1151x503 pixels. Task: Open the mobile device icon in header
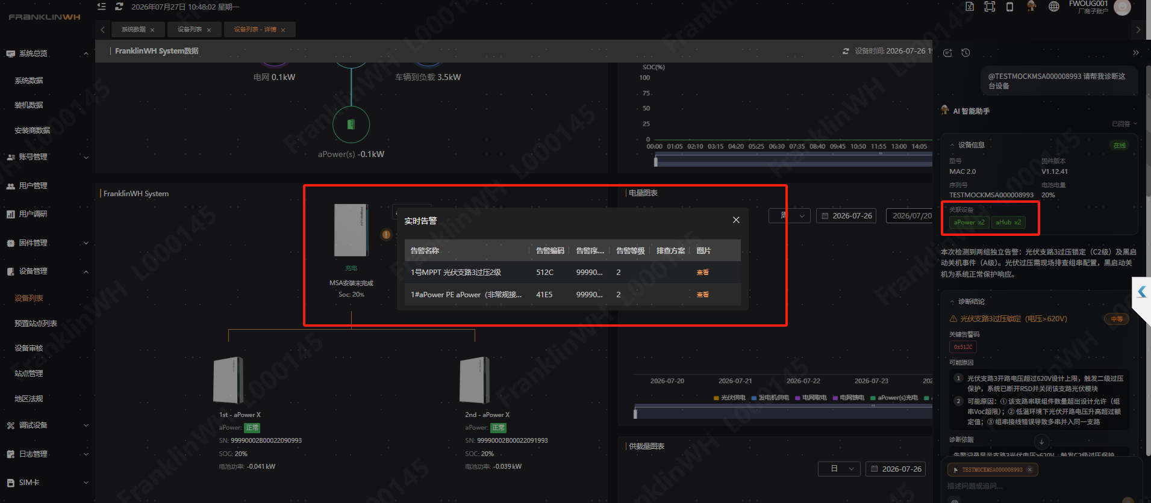pyautogui.click(x=1010, y=7)
